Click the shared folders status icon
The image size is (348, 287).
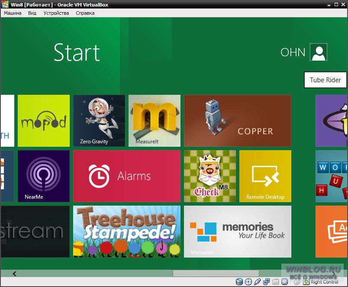tap(275, 282)
